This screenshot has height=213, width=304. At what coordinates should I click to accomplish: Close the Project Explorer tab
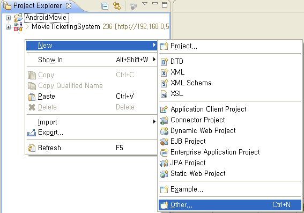pyautogui.click(x=69, y=6)
